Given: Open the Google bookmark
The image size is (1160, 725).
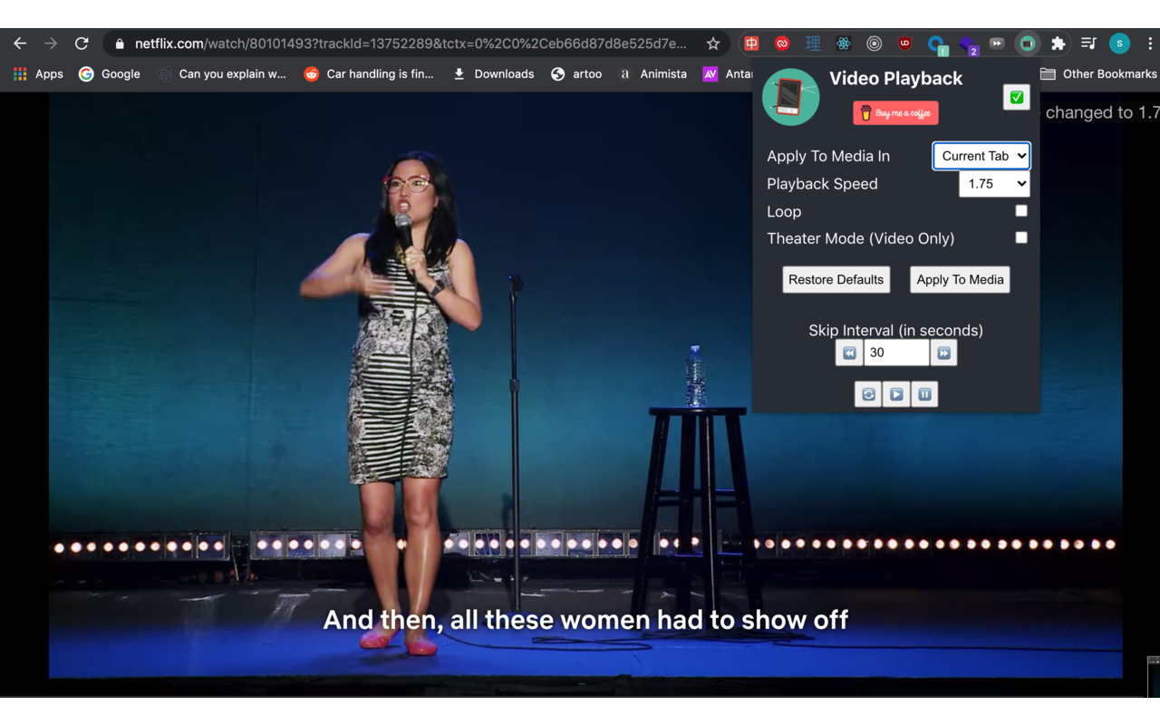Looking at the screenshot, I should click(x=110, y=73).
